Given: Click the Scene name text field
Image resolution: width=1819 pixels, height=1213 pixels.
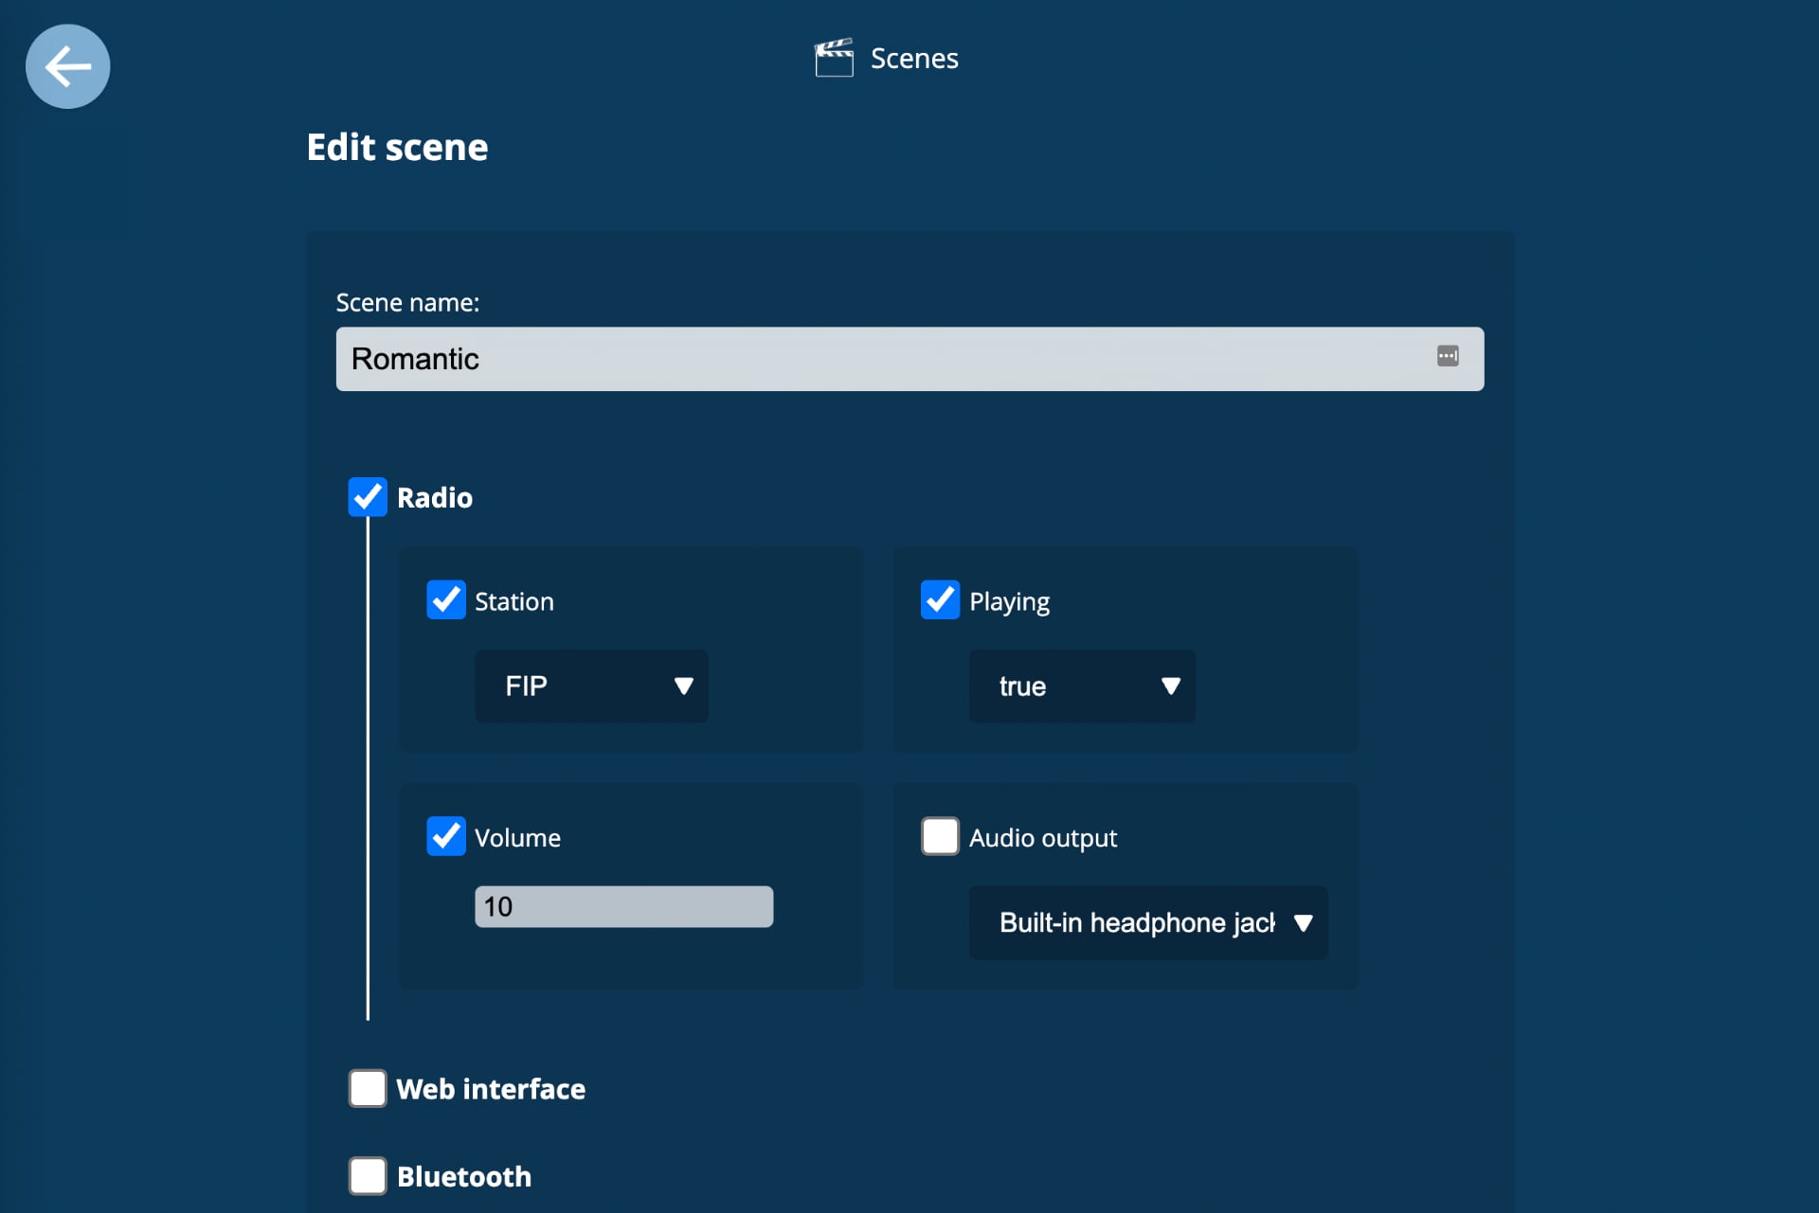Looking at the screenshot, I should coord(881,359).
